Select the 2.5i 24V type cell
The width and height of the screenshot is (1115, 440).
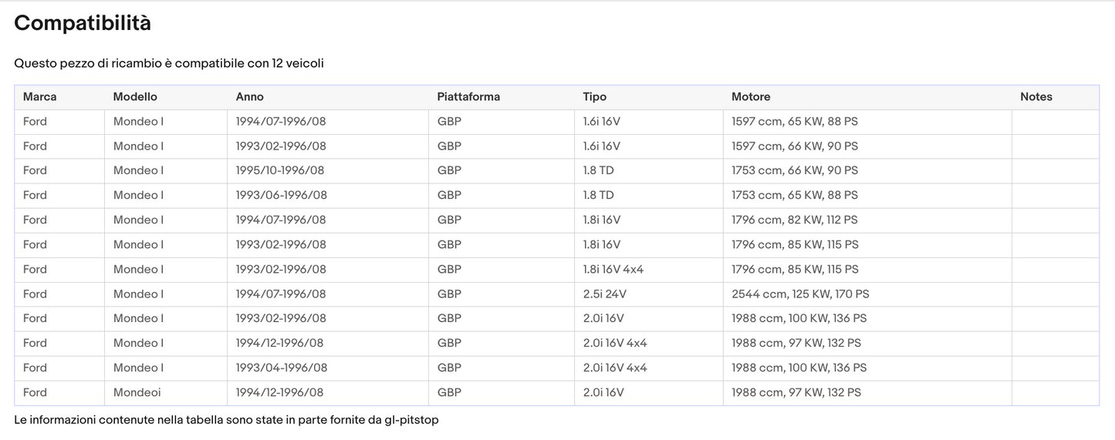coord(604,294)
